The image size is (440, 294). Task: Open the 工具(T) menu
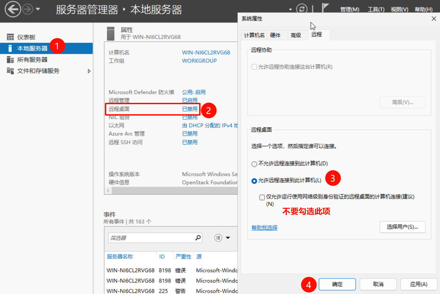[376, 9]
